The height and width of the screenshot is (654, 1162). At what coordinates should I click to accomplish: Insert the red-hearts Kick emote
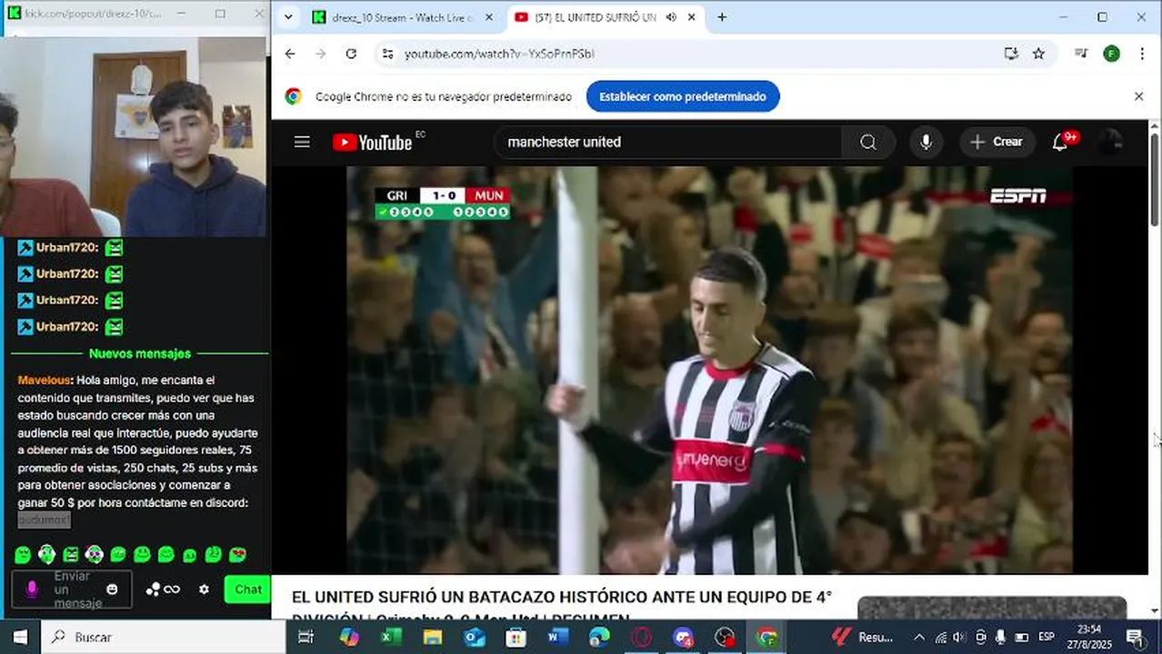(x=237, y=554)
